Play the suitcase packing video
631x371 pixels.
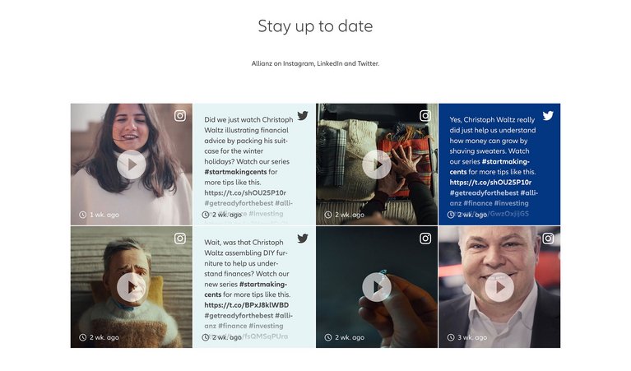coord(377,165)
